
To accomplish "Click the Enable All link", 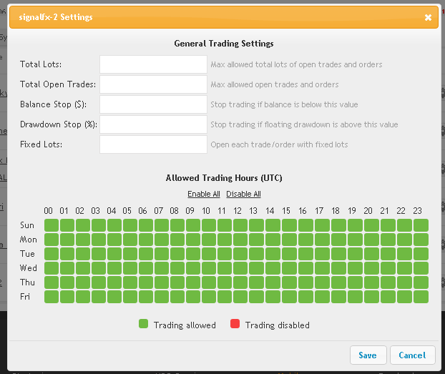I will (204, 194).
